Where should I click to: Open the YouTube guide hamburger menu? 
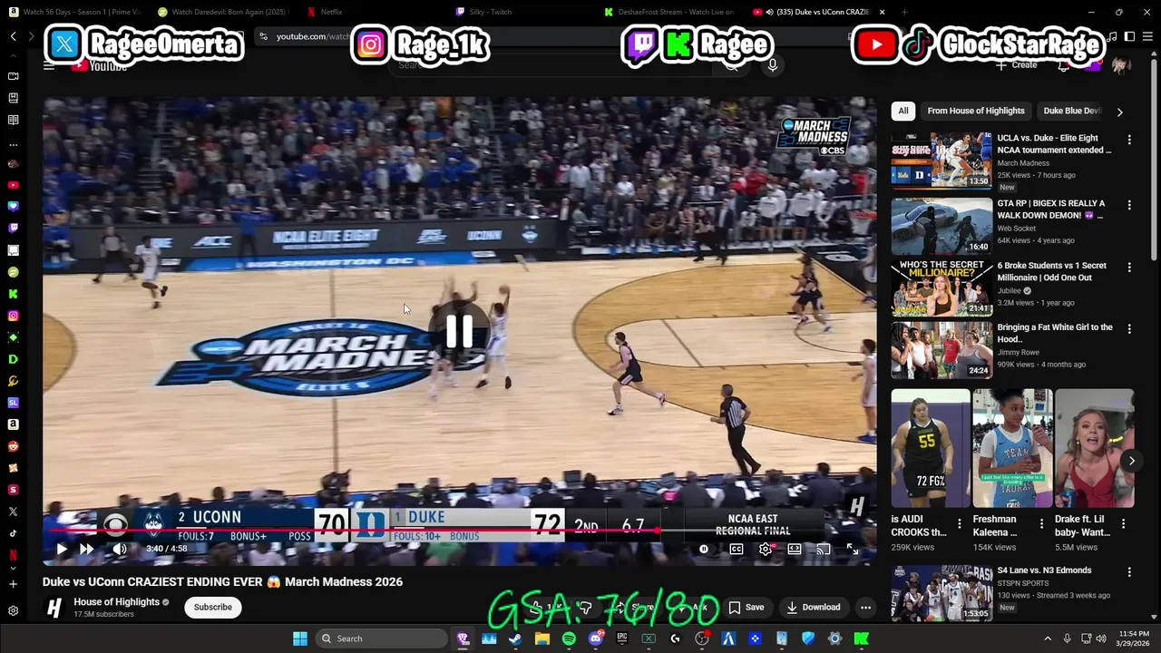[49, 65]
